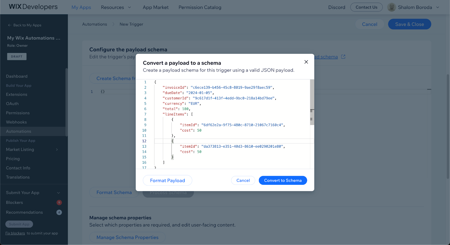Open the user avatar for Shalom Boroda
The height and width of the screenshot is (245, 450).
click(391, 7)
